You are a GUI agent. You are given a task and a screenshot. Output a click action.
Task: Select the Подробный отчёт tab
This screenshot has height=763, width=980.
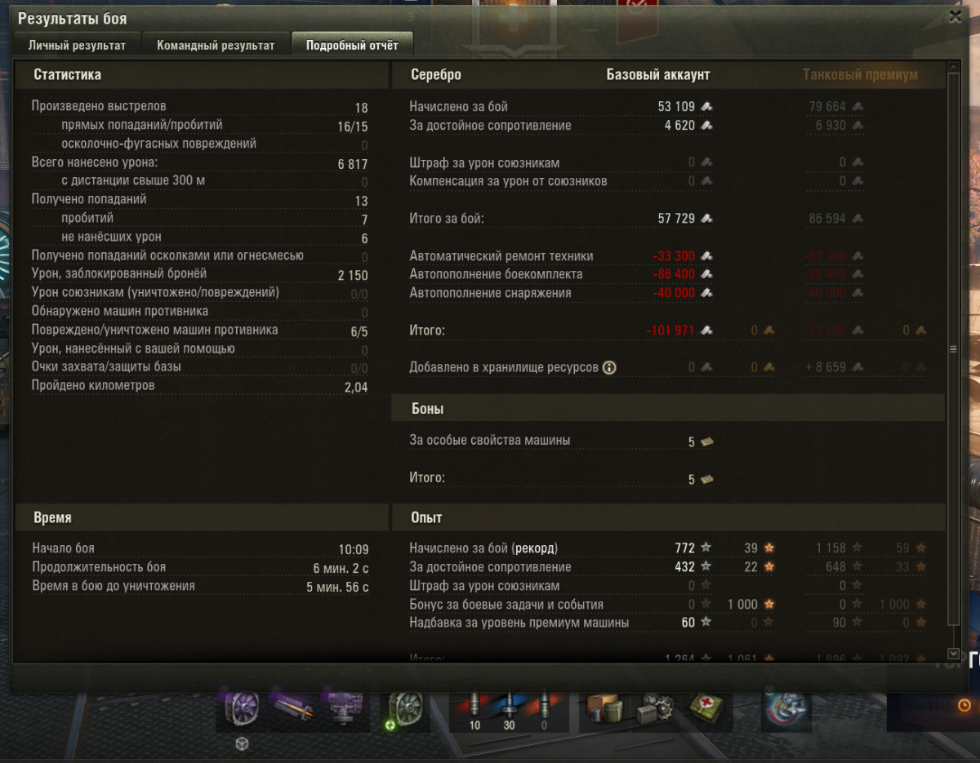[352, 45]
